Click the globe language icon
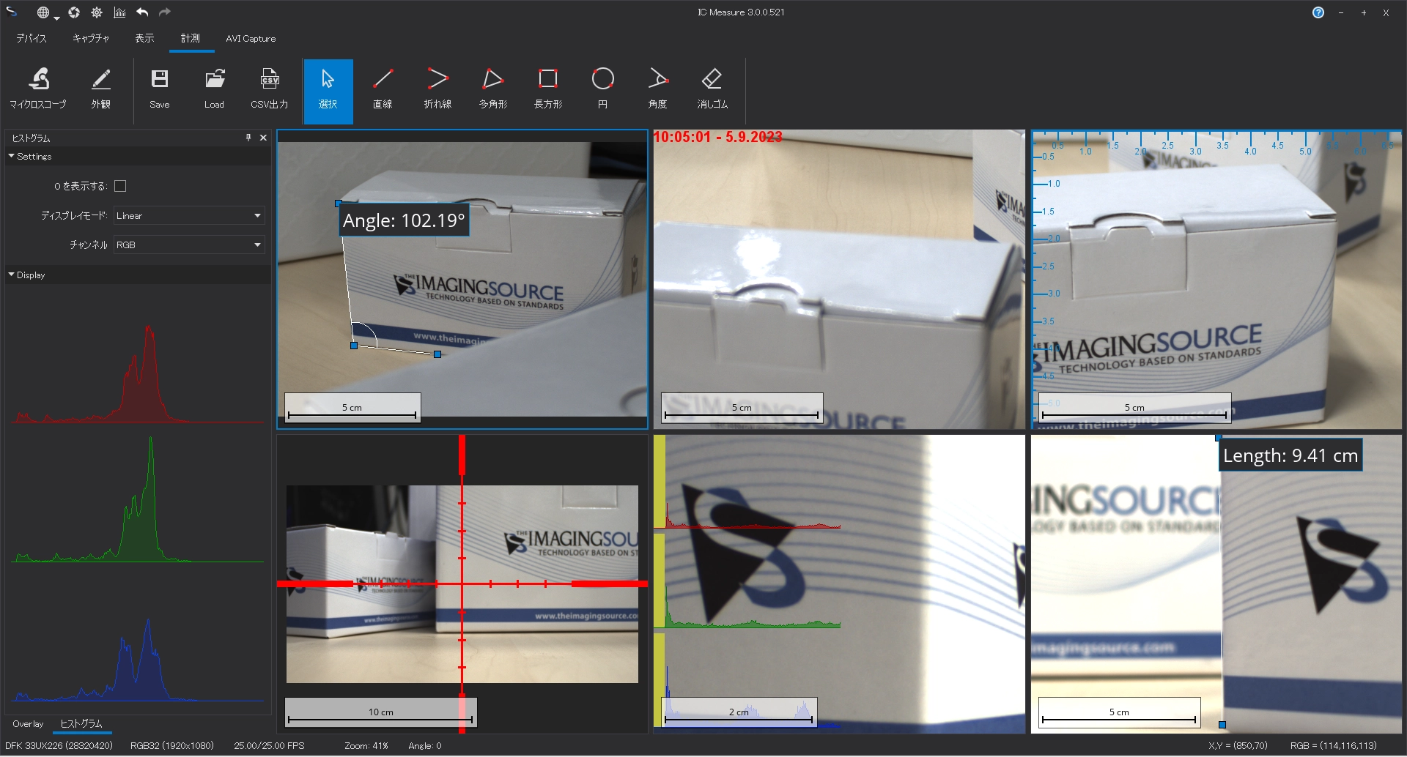Image resolution: width=1407 pixels, height=757 pixels. (43, 12)
